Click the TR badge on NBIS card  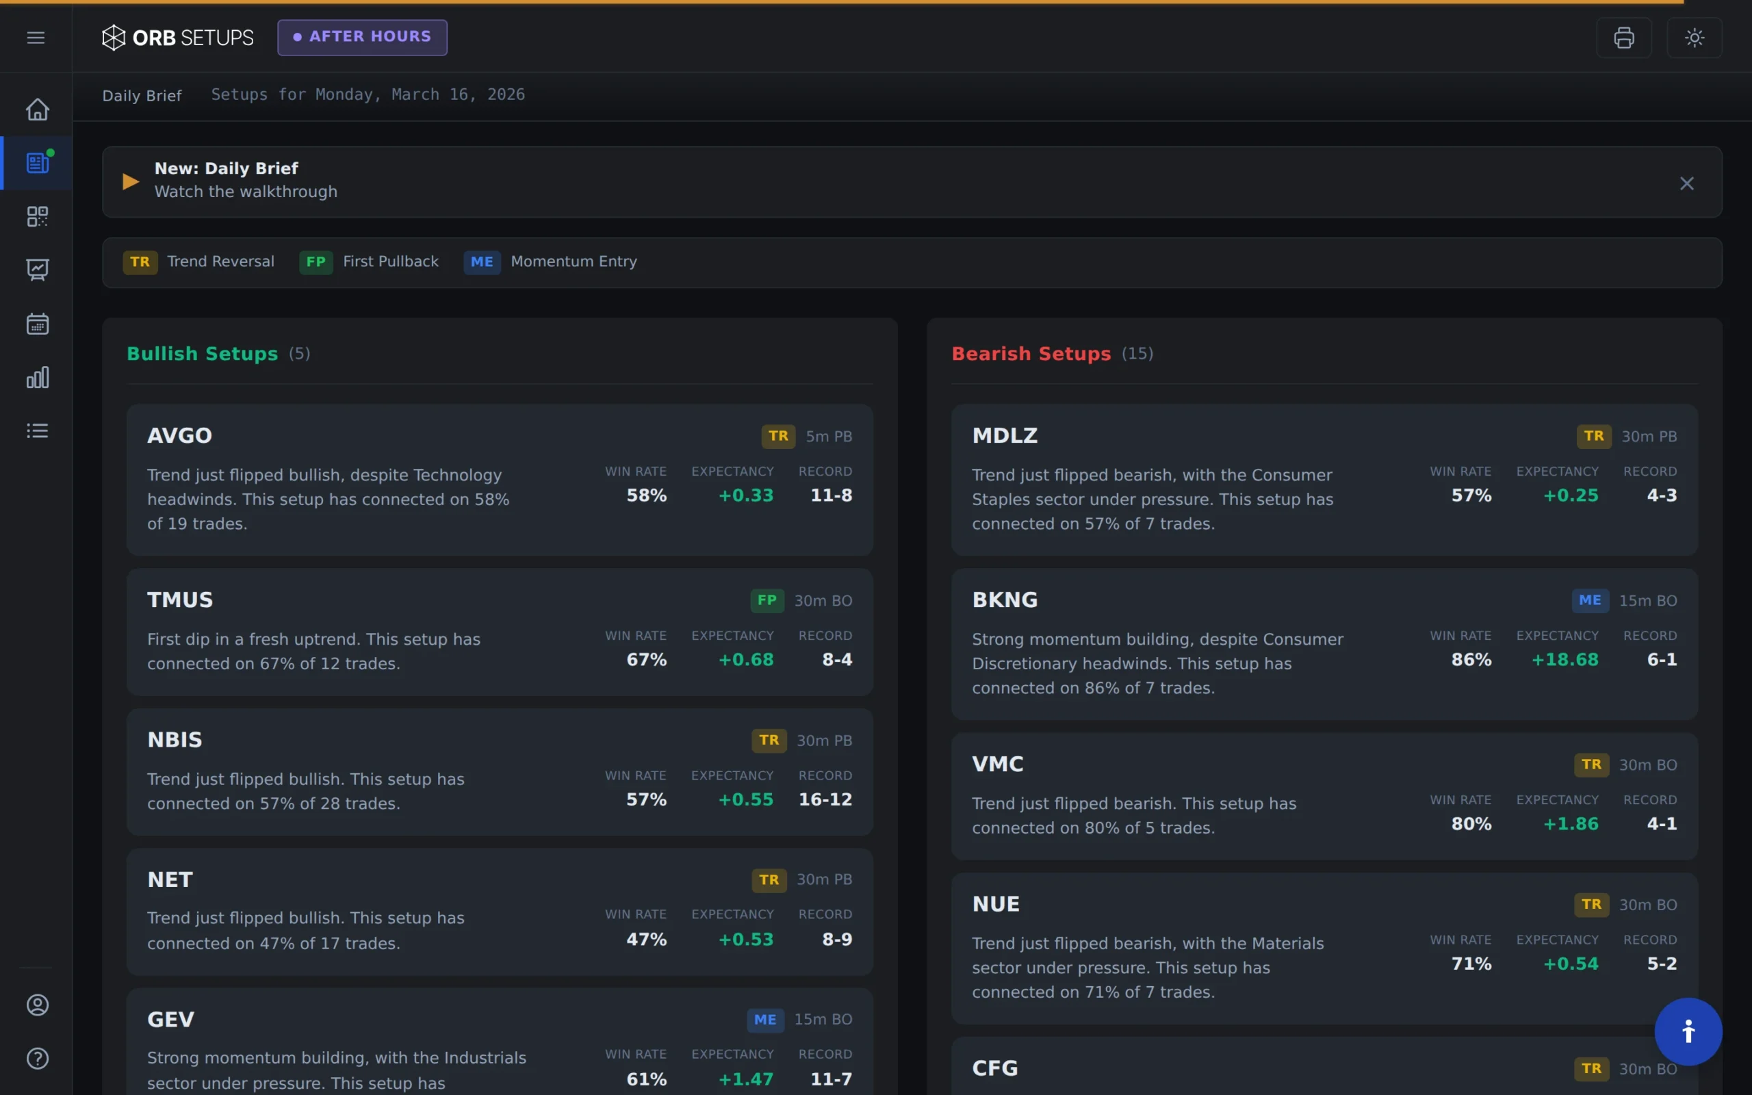[769, 740]
